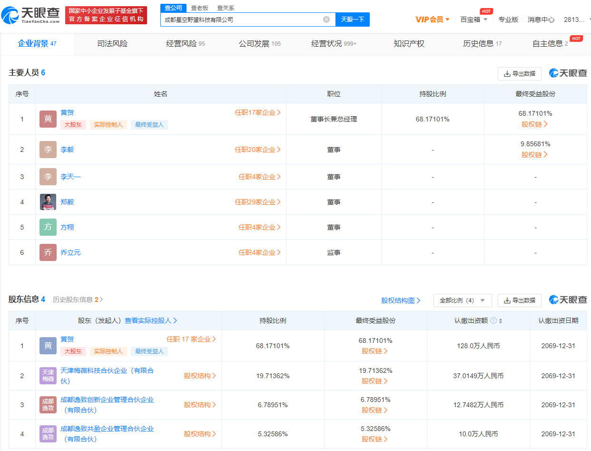
Task: Sort by 认缴出资额 column arrows
Action: [x=501, y=321]
